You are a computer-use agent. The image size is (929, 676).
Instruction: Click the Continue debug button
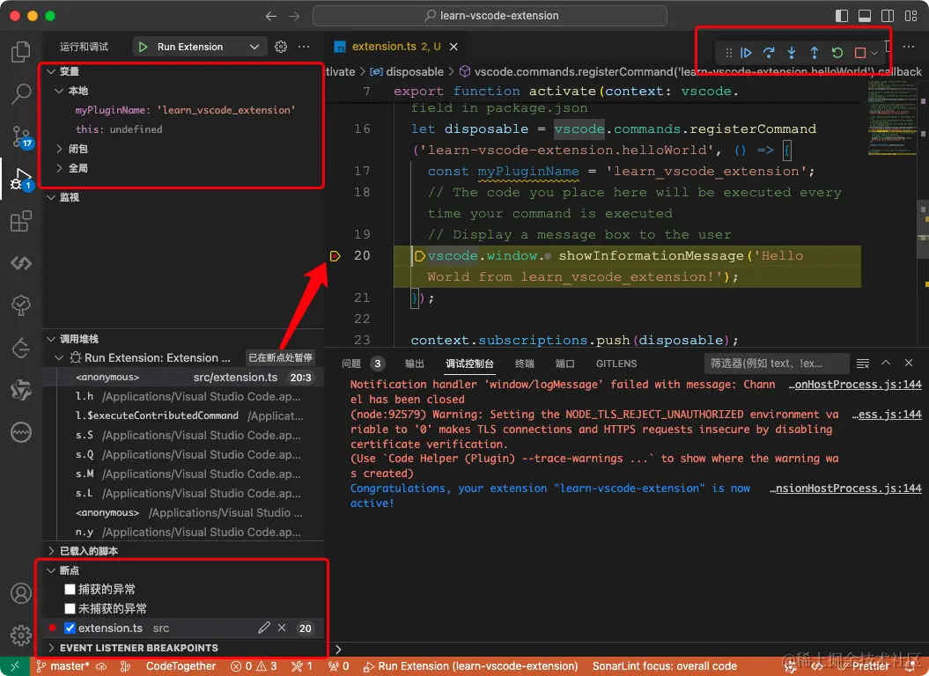[746, 54]
